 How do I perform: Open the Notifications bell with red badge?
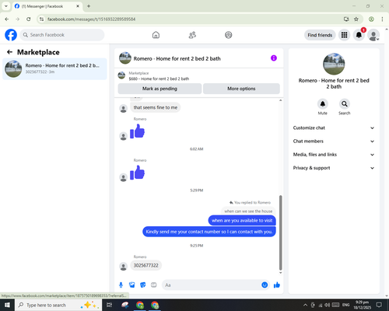(359, 35)
